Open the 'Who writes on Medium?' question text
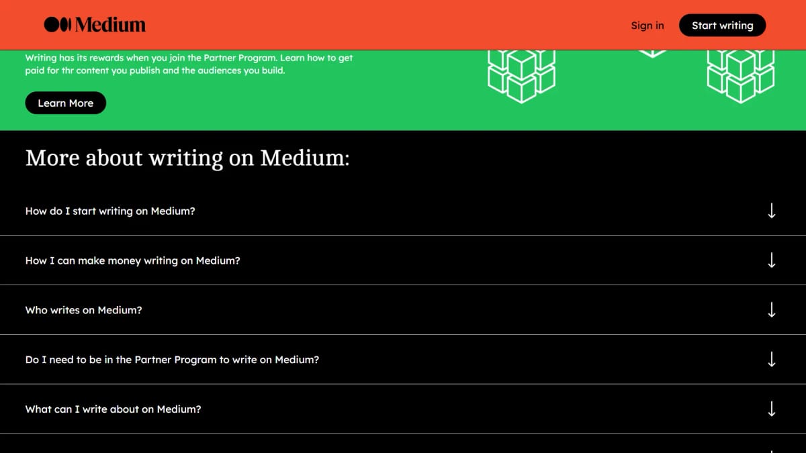This screenshot has height=453, width=806. pos(84,310)
